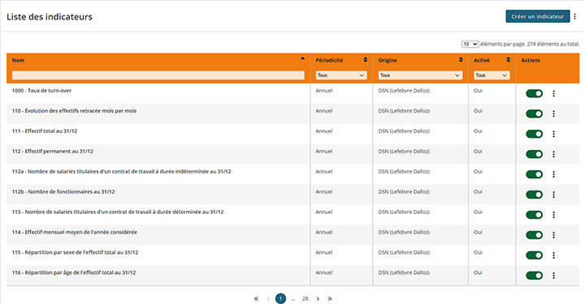Open the Périodicité filter dropdown
Image resolution: width=585 pixels, height=304 pixels.
[341, 75]
